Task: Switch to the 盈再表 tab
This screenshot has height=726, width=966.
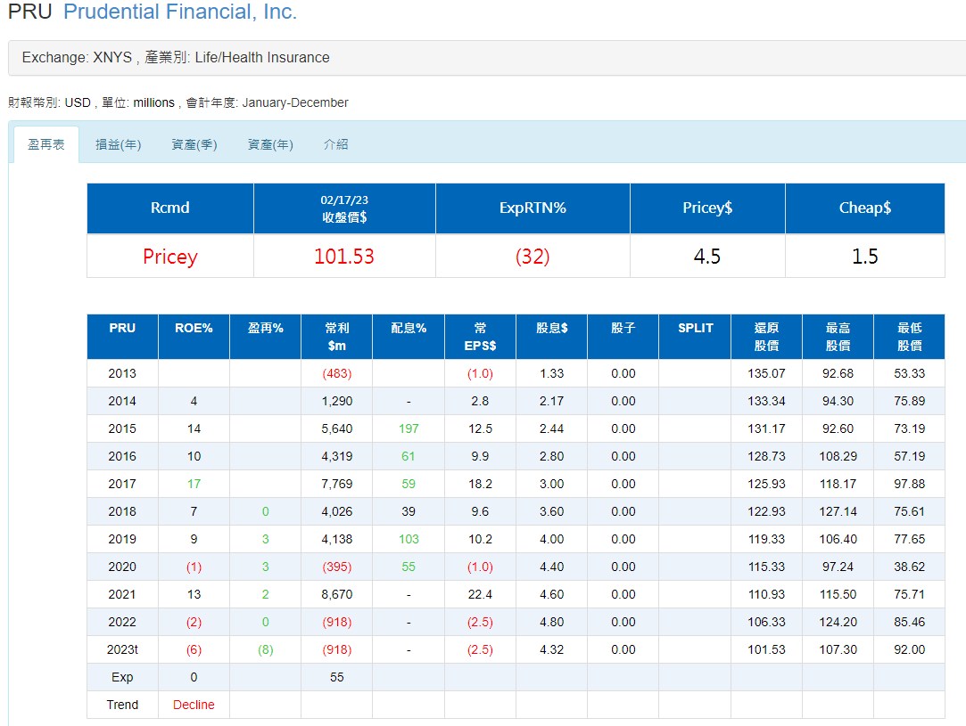Action: tap(46, 144)
